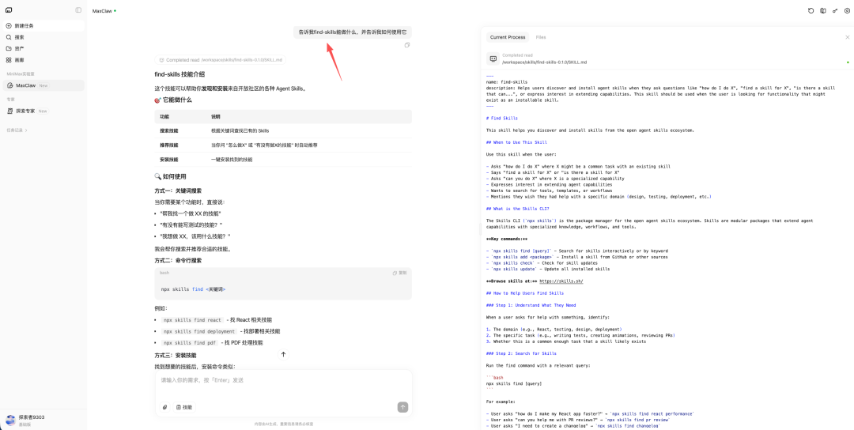Image resolution: width=854 pixels, height=430 pixels.
Task: Switch to the Current Process tab
Action: [x=508, y=37]
